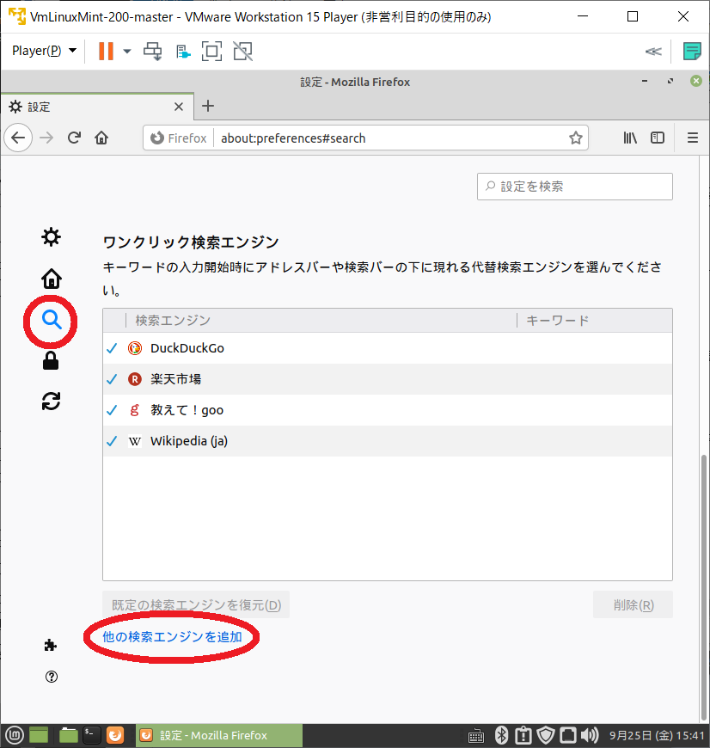Launch the terminal from the panel
Viewport: 710px width, 748px height.
click(x=91, y=735)
